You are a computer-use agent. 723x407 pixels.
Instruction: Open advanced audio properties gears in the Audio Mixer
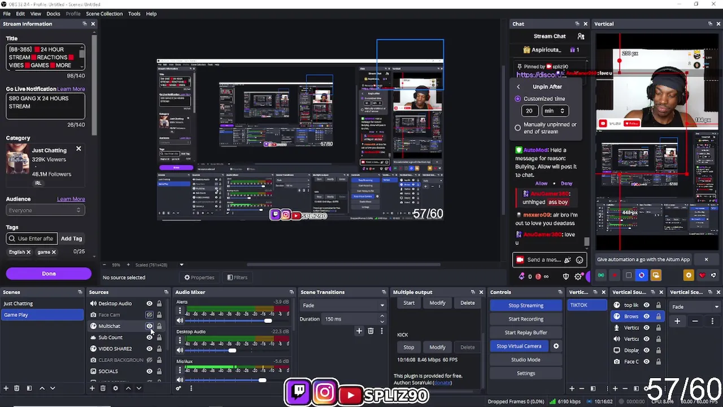click(178, 388)
